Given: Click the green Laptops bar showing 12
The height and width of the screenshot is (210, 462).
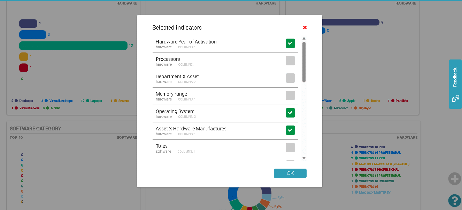Looking at the screenshot, I should tap(74, 46).
